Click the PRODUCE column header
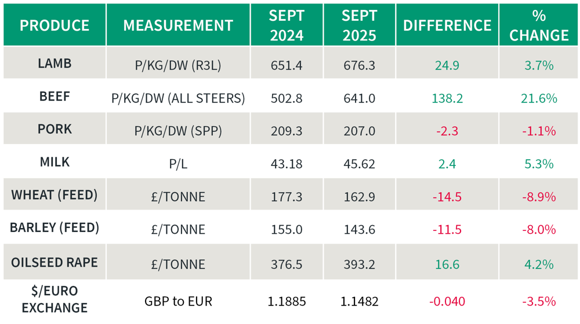The height and width of the screenshot is (324, 580). [x=55, y=25]
